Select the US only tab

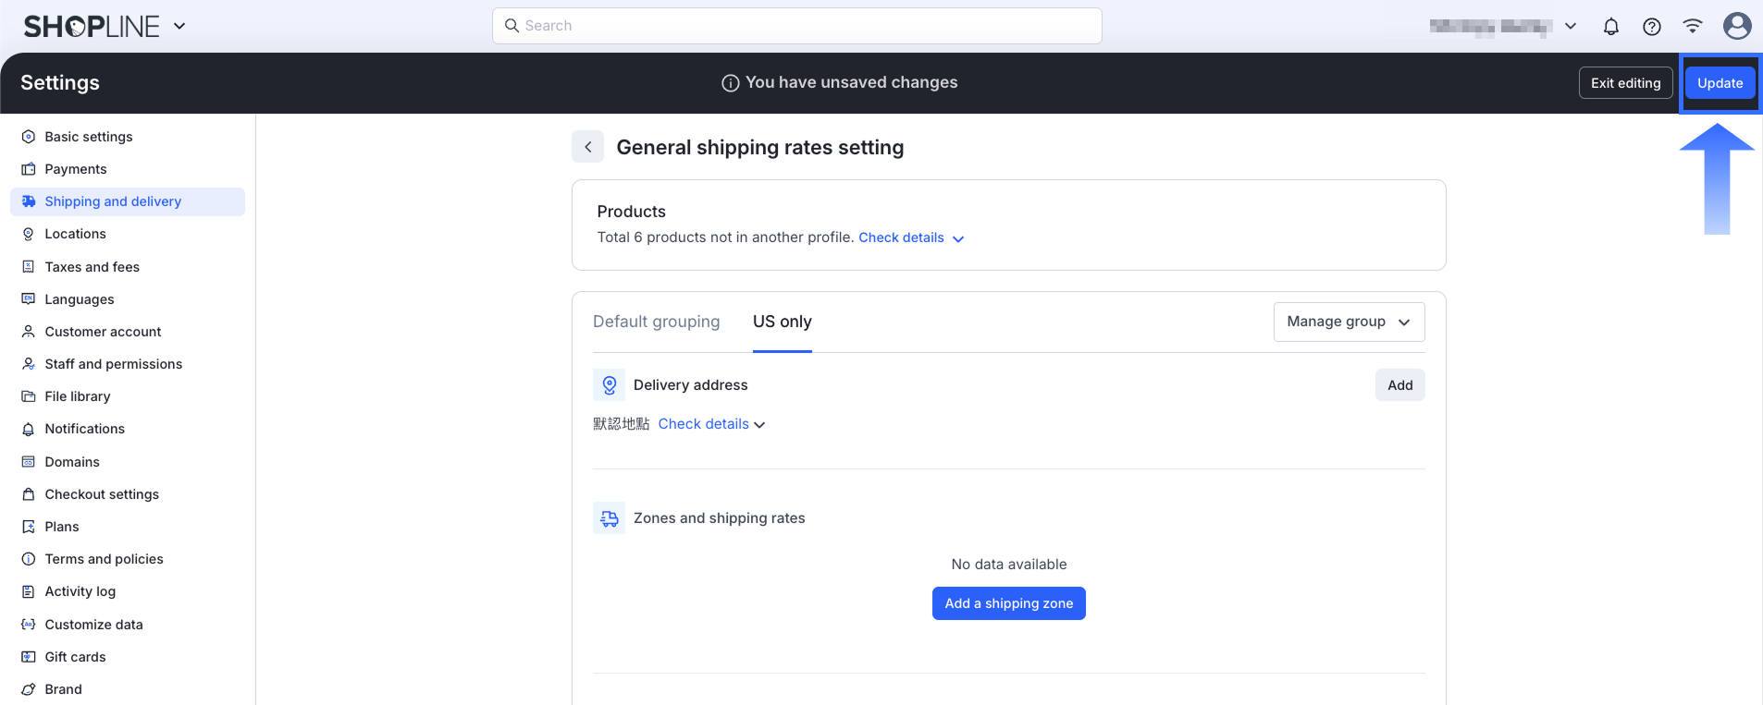pyautogui.click(x=782, y=322)
